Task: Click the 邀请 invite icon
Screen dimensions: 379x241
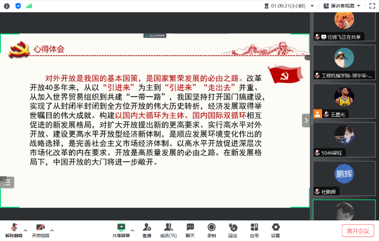Action: [147, 227]
